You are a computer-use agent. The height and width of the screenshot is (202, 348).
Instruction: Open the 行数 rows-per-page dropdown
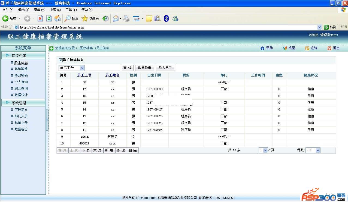[x=318, y=150]
